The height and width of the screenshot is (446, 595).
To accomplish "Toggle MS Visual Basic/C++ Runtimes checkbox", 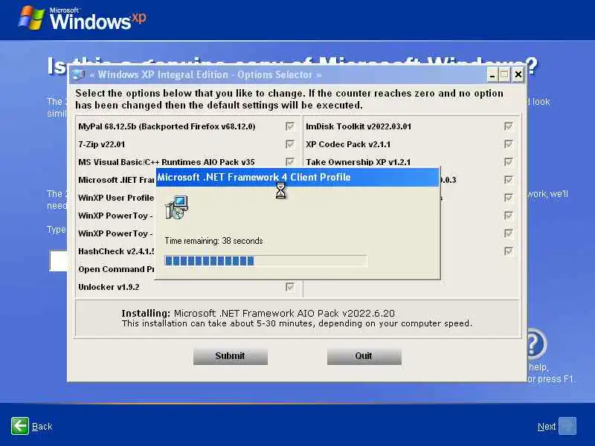I will [290, 162].
